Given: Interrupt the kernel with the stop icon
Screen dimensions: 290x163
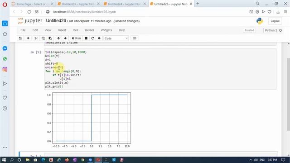Looking at the screenshot, I should click(x=86, y=38).
